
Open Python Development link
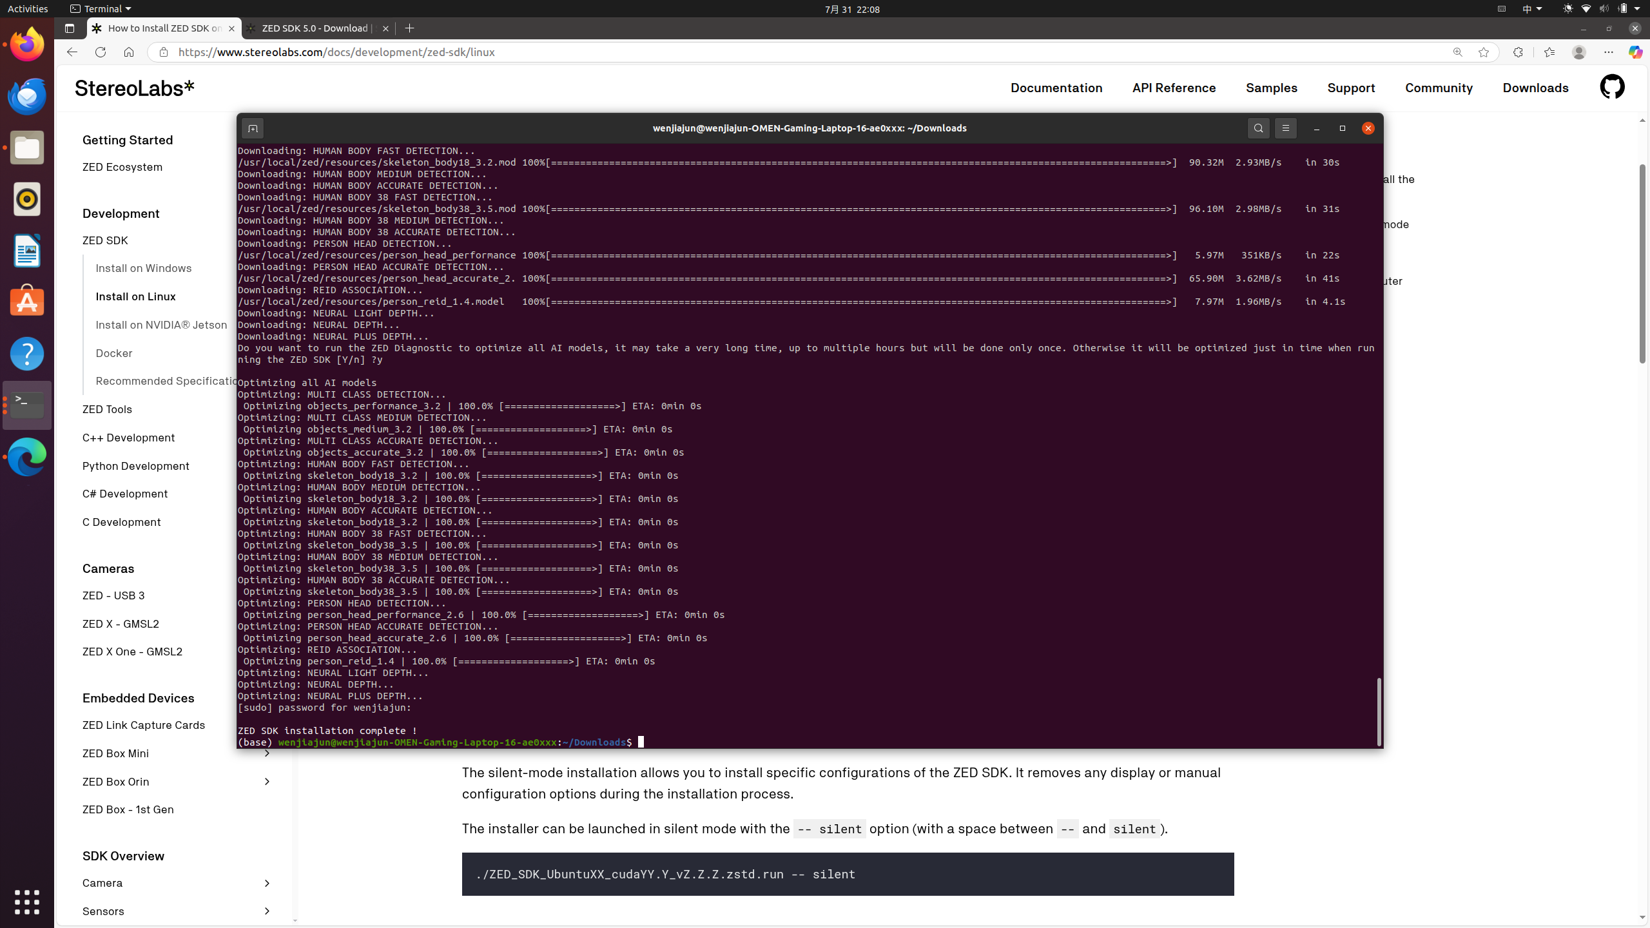click(x=135, y=466)
